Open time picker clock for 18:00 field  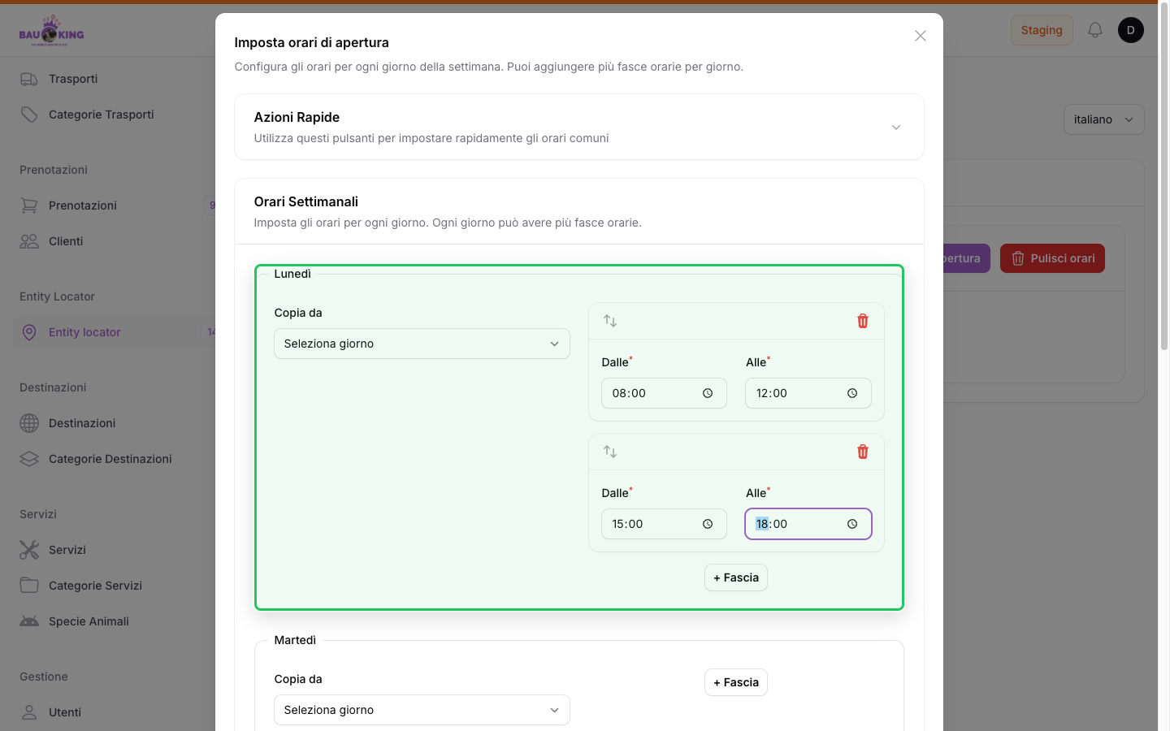tap(852, 524)
